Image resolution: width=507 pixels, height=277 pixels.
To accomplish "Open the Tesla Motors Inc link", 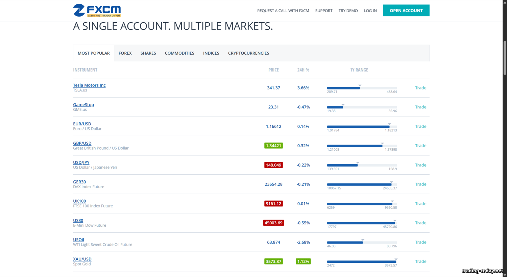I will [89, 85].
